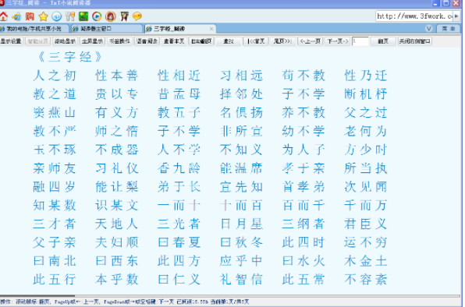The width and height of the screenshot is (465, 307).
Task: Click the greyed 智能分页 button
Action: click(37, 41)
